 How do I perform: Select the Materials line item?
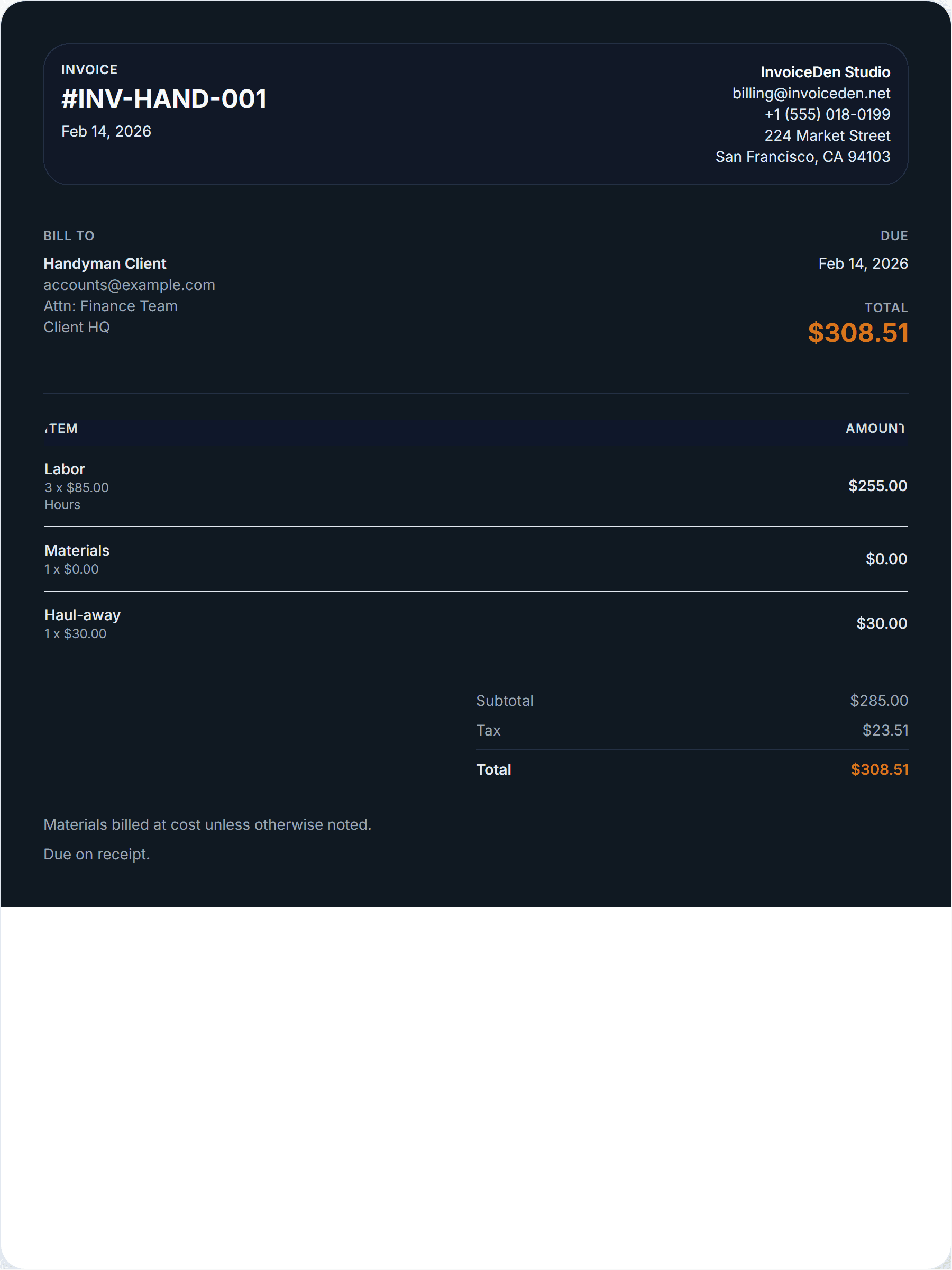(x=77, y=551)
